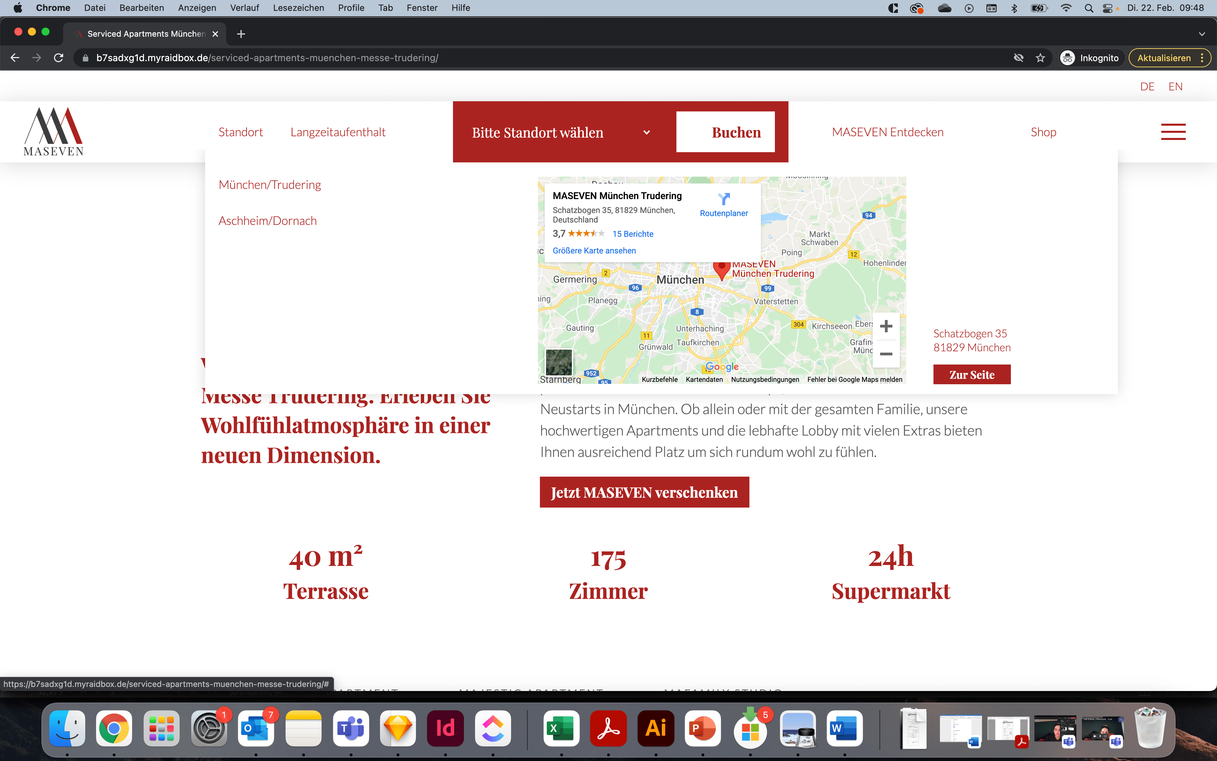Expand the Bitte Standort wählen dropdown
Screen dimensions: 1217x761
(561, 132)
